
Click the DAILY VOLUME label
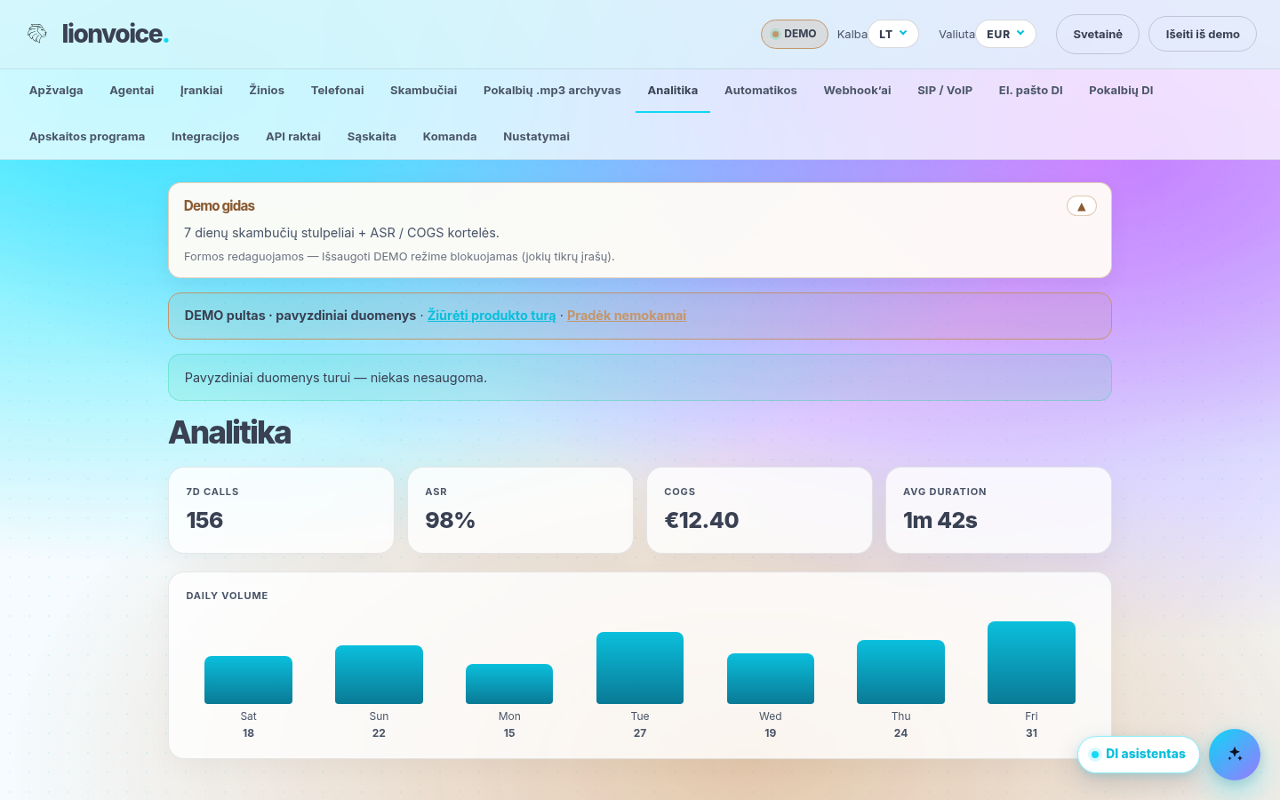coord(227,596)
